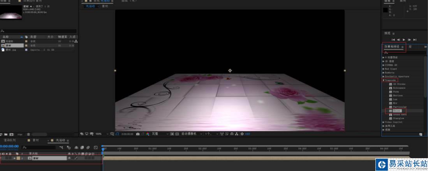This screenshot has height=171, width=428.
Task: Play the preview
Action: point(404,40)
